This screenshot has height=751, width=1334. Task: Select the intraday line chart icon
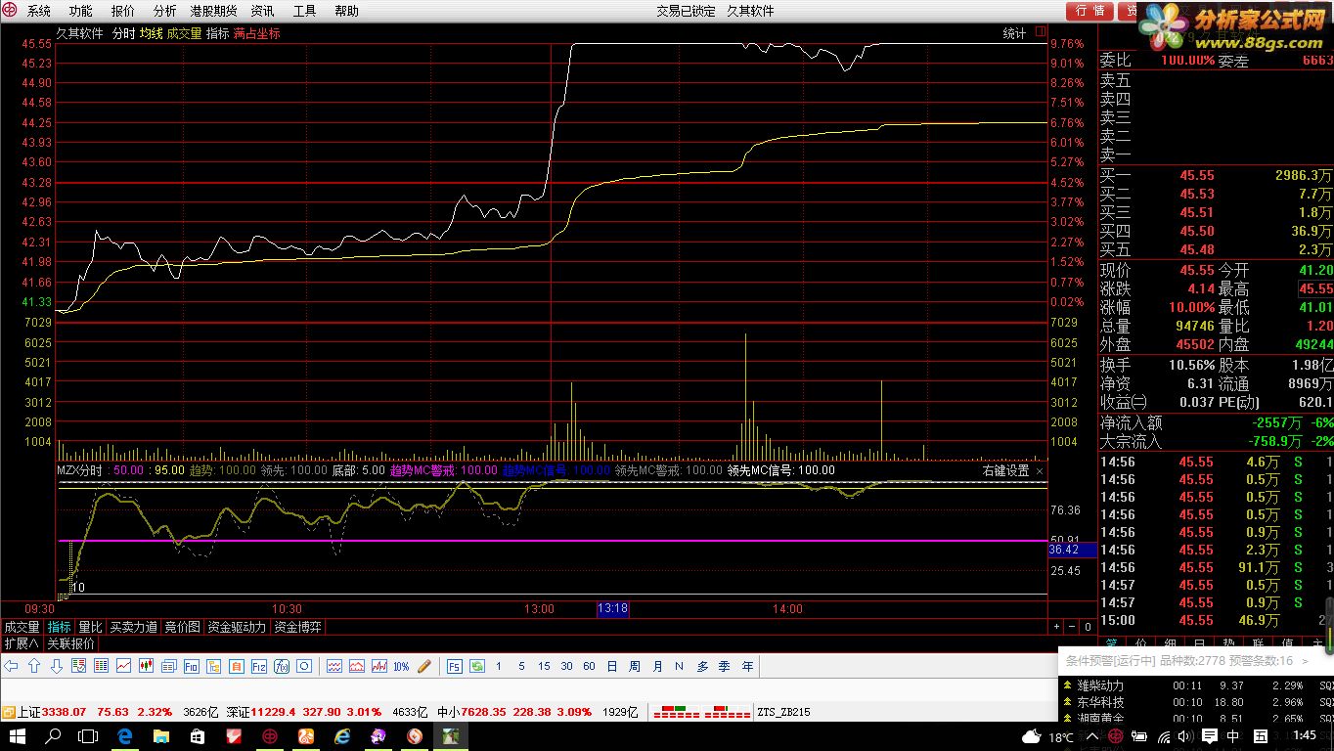[123, 666]
